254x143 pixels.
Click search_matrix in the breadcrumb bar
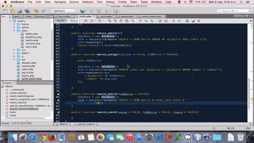(86, 124)
